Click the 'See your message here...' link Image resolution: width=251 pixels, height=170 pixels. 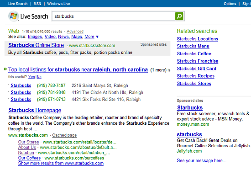point(202,160)
